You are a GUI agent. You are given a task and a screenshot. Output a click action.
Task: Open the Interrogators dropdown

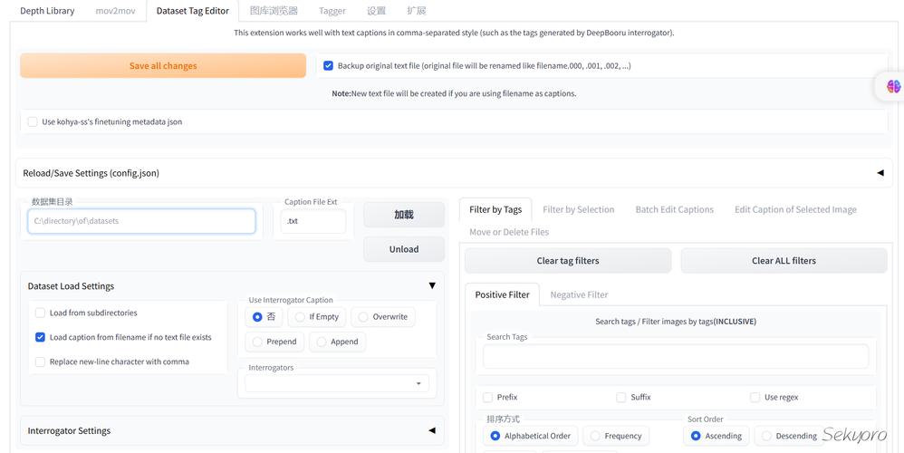pos(337,383)
